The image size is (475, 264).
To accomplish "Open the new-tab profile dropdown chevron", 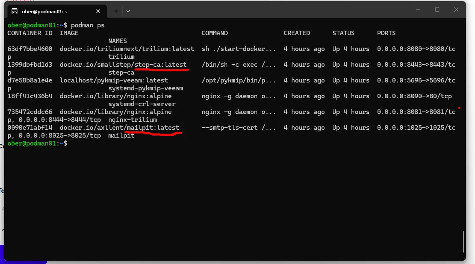I will pyautogui.click(x=128, y=11).
